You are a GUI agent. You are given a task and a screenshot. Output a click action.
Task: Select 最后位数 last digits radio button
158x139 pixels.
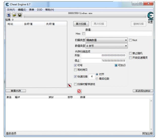[x=97, y=79]
